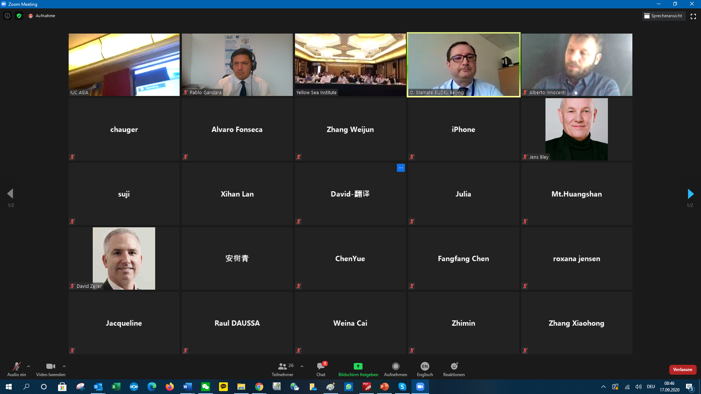
Task: Open the system volume control in tray
Action: pyautogui.click(x=638, y=387)
